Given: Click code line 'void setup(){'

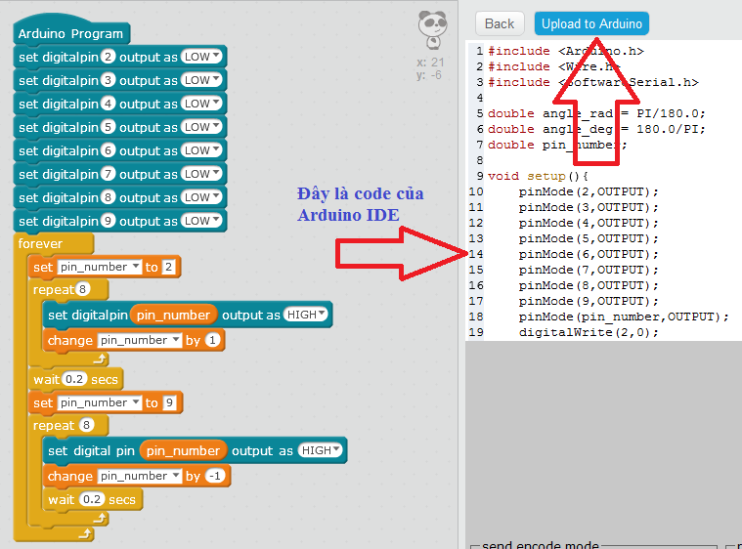Looking at the screenshot, I should tap(538, 176).
